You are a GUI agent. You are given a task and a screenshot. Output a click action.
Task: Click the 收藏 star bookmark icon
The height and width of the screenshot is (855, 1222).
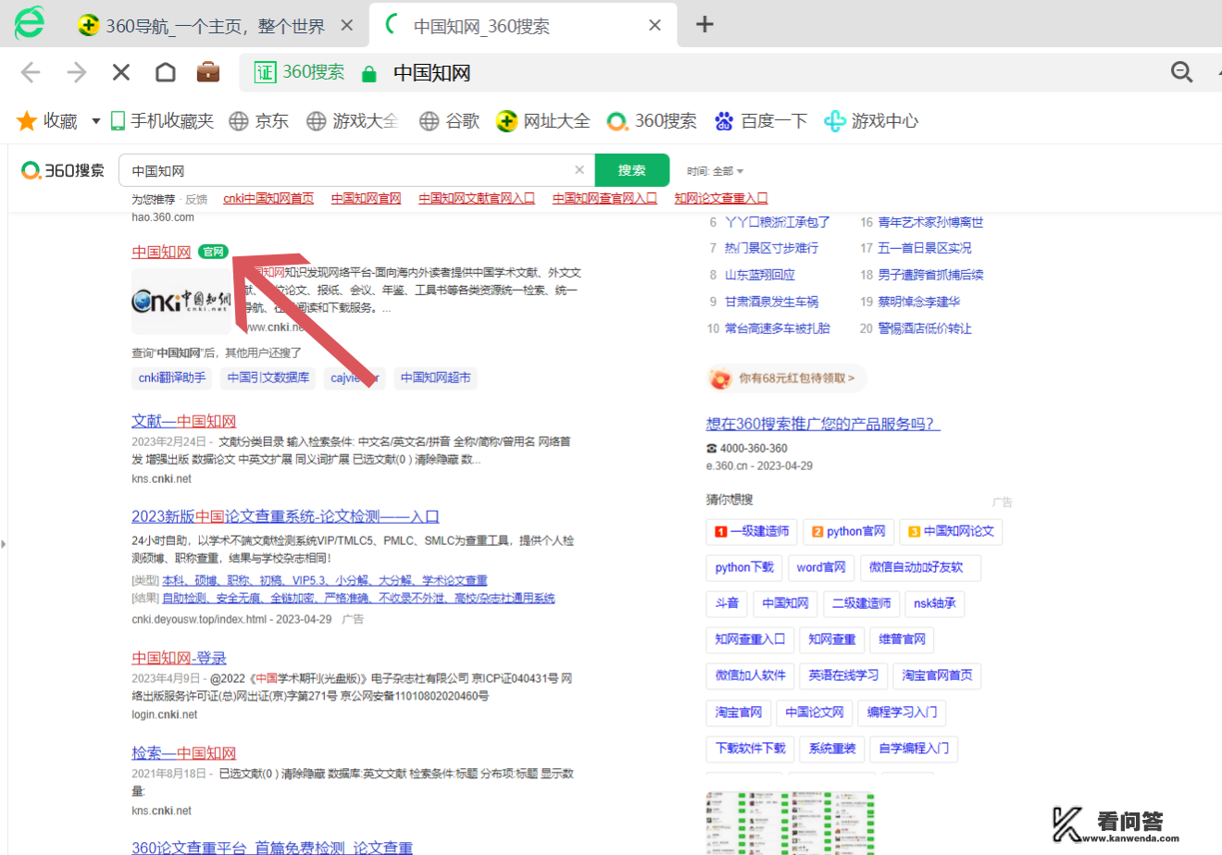(27, 120)
